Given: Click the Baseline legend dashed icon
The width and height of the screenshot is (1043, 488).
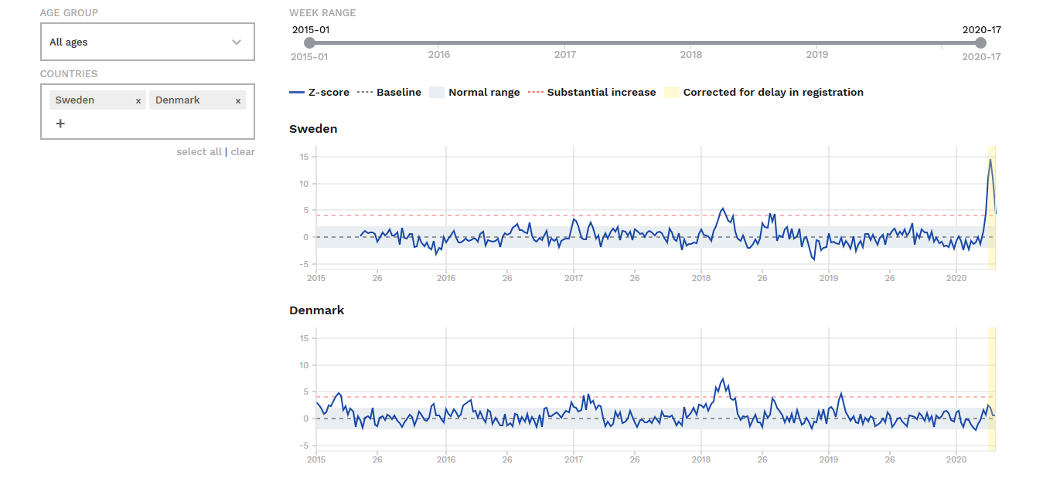Looking at the screenshot, I should click(x=363, y=93).
